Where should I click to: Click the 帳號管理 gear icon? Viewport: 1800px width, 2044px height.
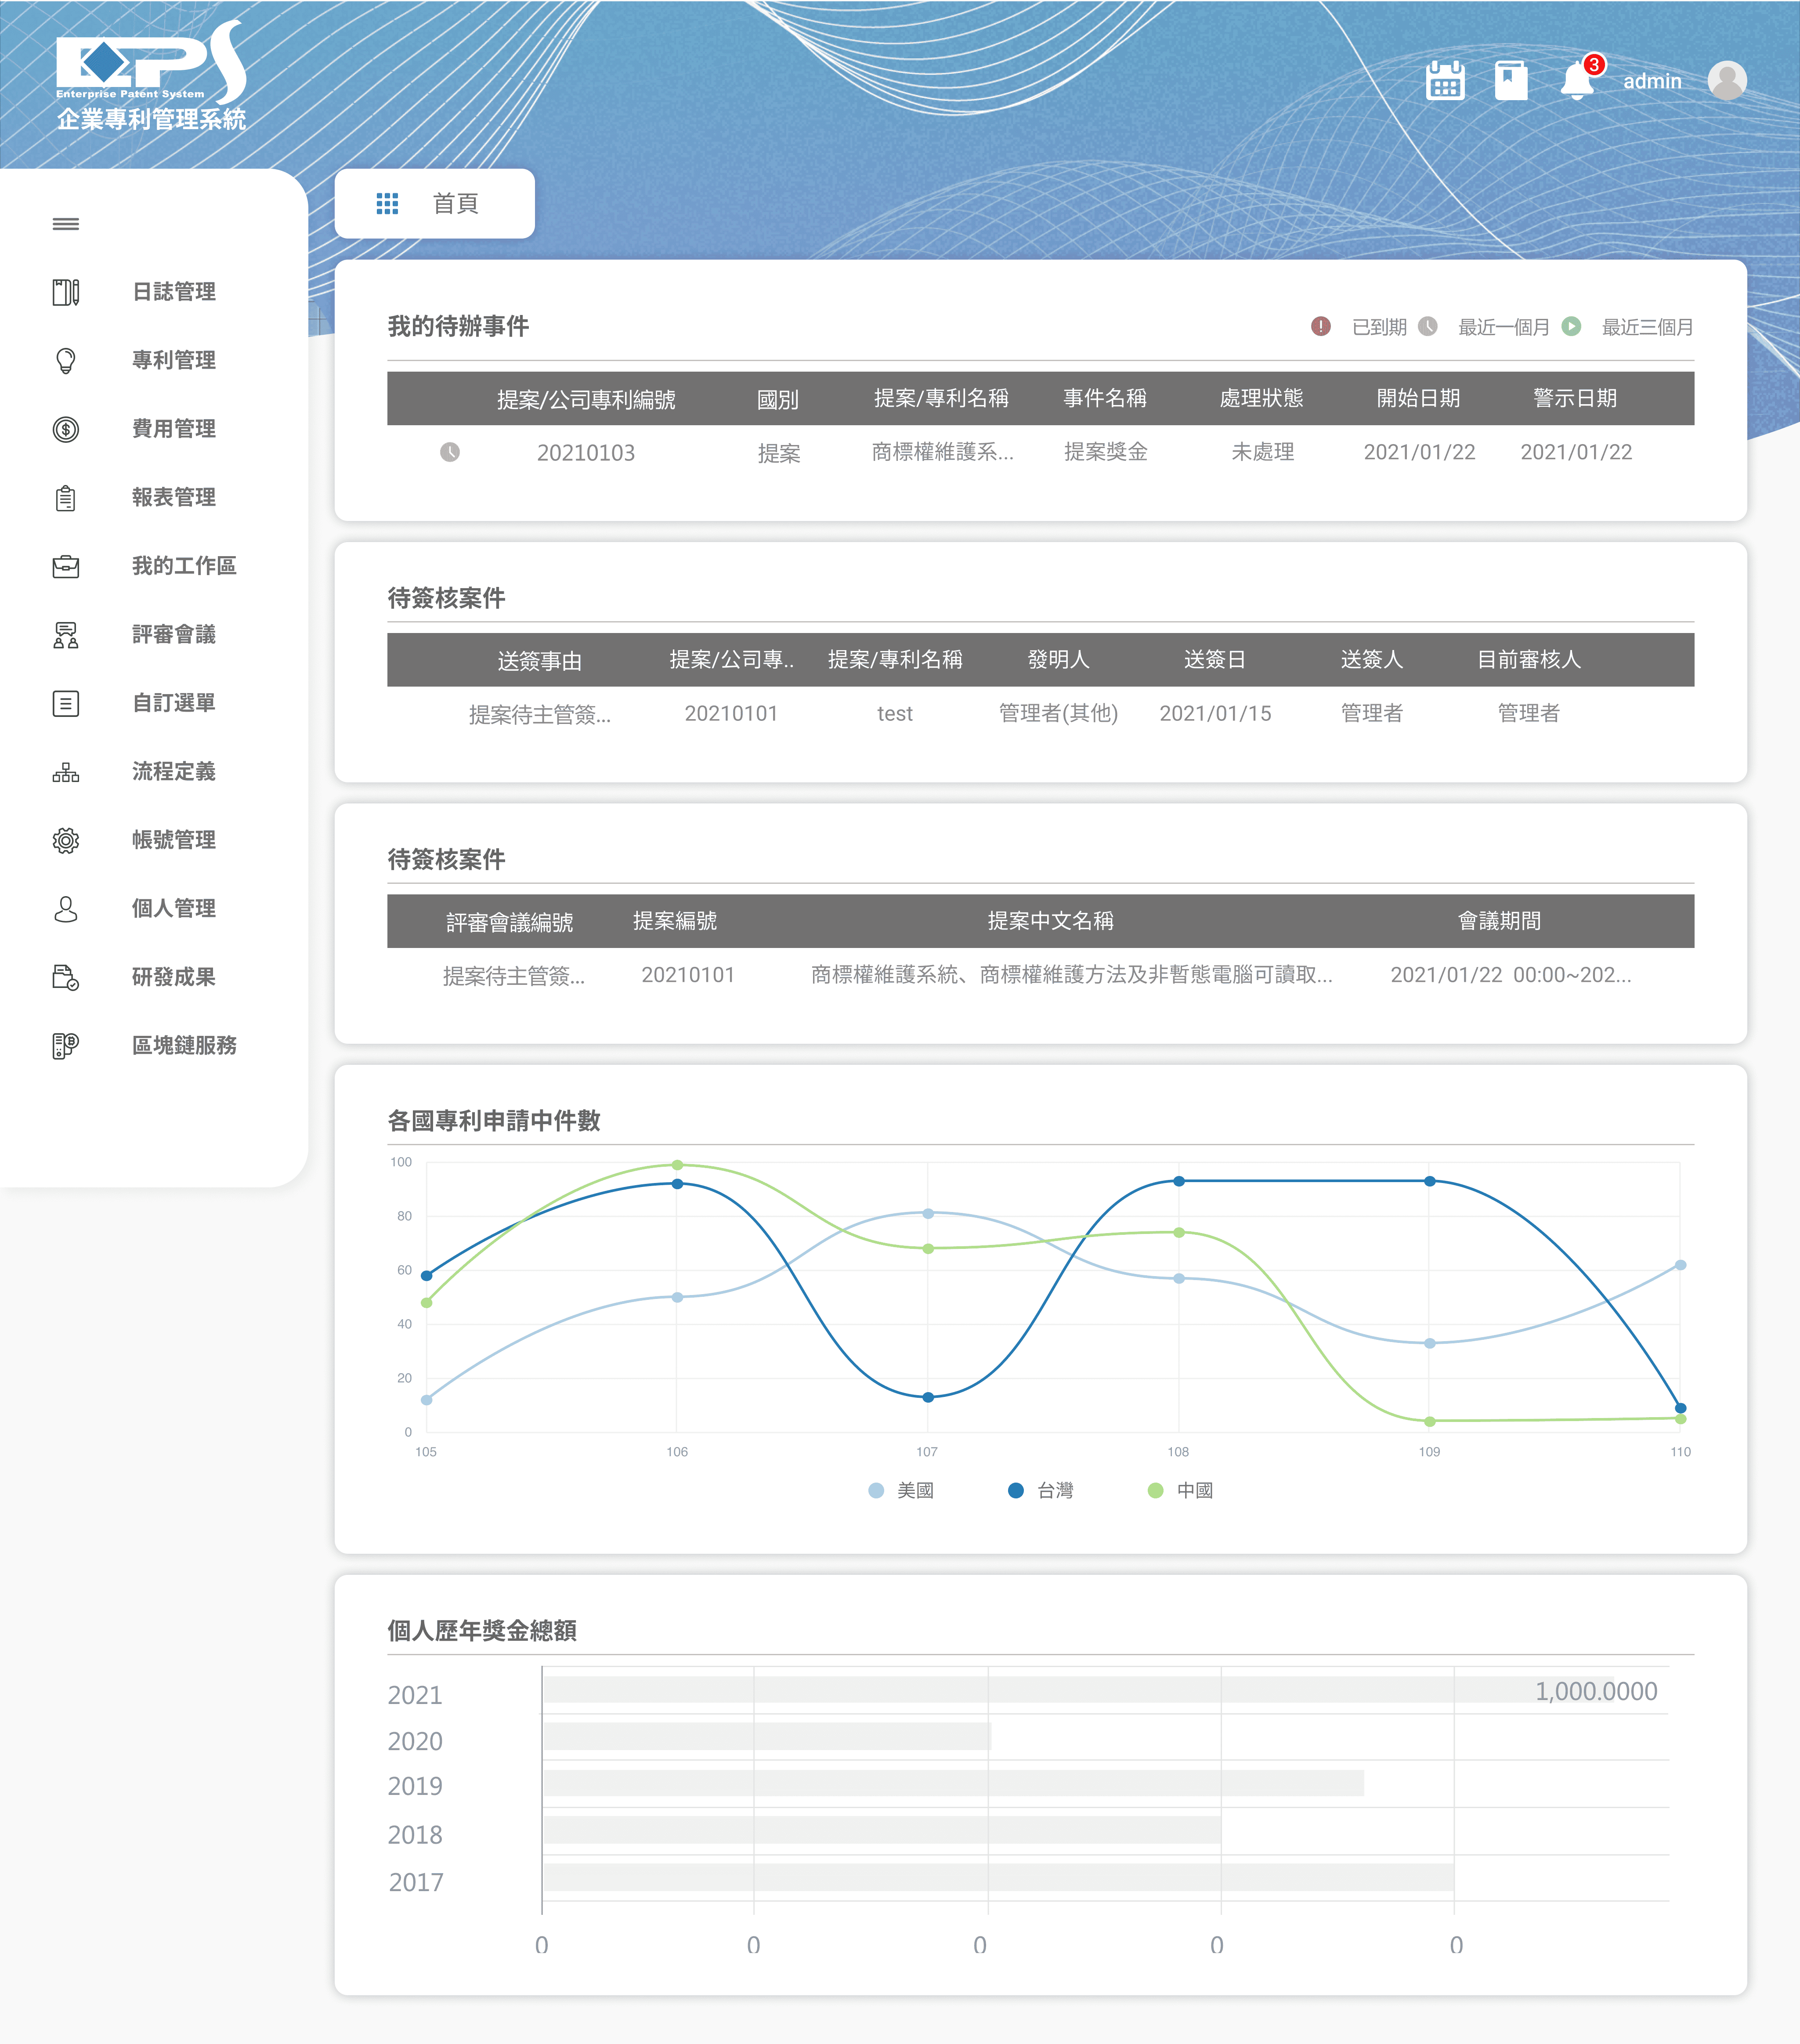click(x=66, y=840)
